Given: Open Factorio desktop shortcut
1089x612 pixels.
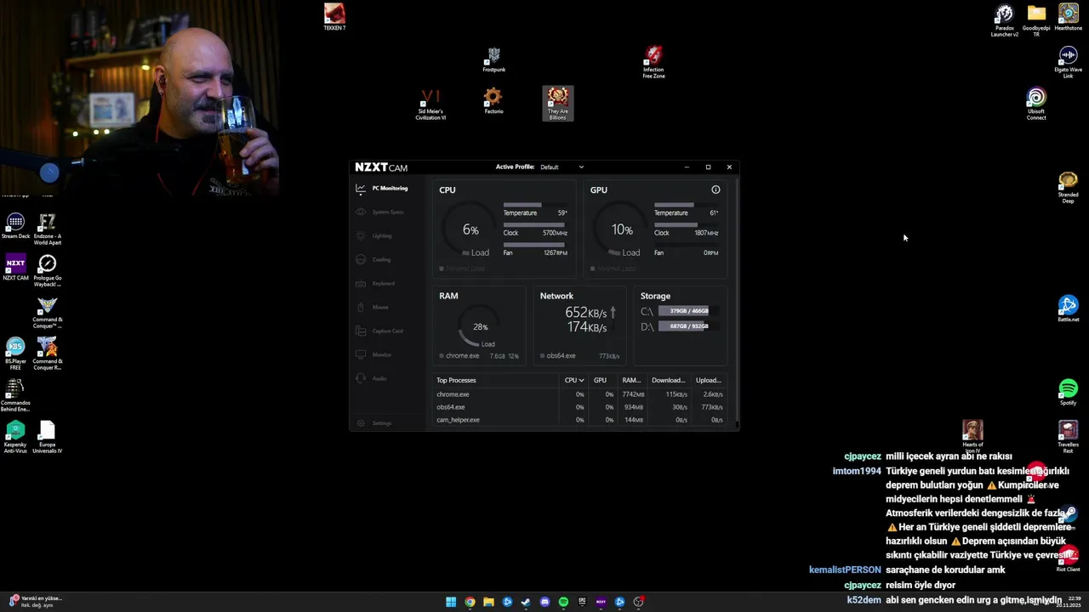Looking at the screenshot, I should [493, 101].
